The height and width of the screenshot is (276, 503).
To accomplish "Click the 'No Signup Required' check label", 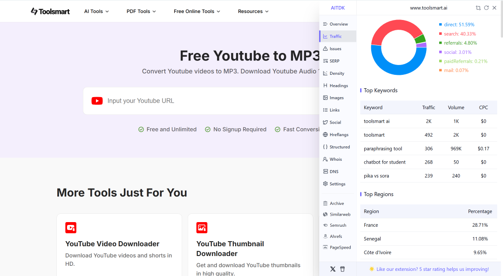I will click(x=236, y=129).
